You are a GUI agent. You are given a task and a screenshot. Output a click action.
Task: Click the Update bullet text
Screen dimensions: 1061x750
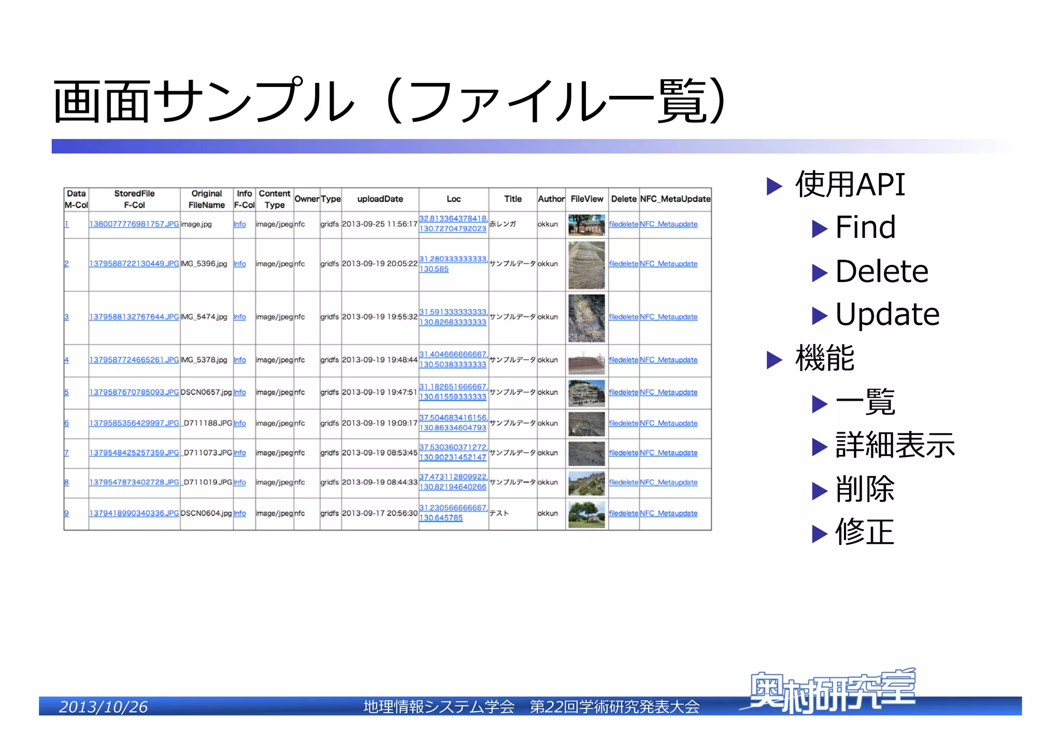(887, 314)
